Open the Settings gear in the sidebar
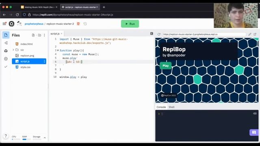Screen dimensions: 260x146 [x=6, y=59]
